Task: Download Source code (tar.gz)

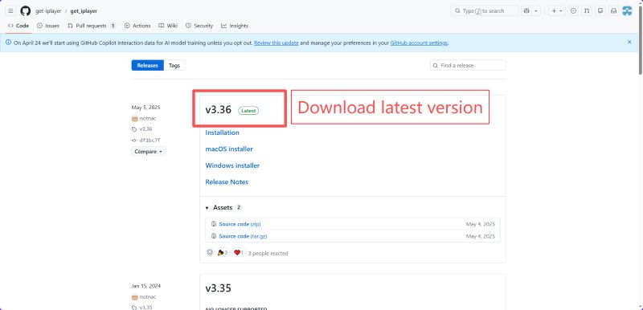Action: tap(244, 236)
